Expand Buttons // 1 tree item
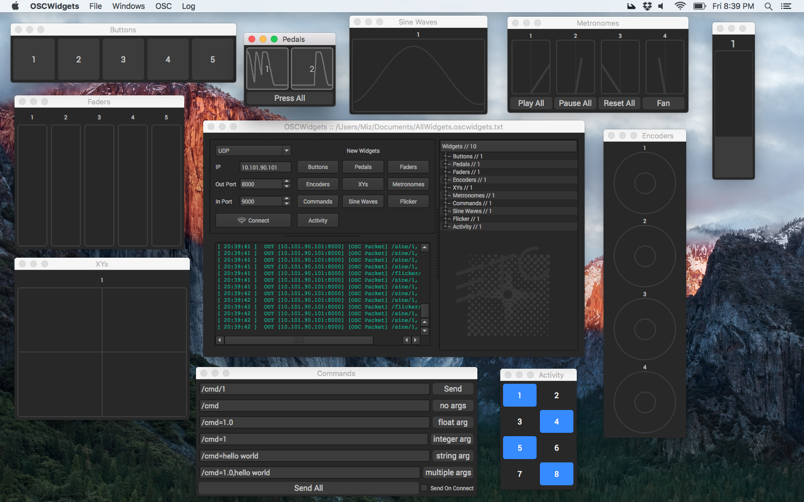The height and width of the screenshot is (502, 804). click(x=446, y=157)
